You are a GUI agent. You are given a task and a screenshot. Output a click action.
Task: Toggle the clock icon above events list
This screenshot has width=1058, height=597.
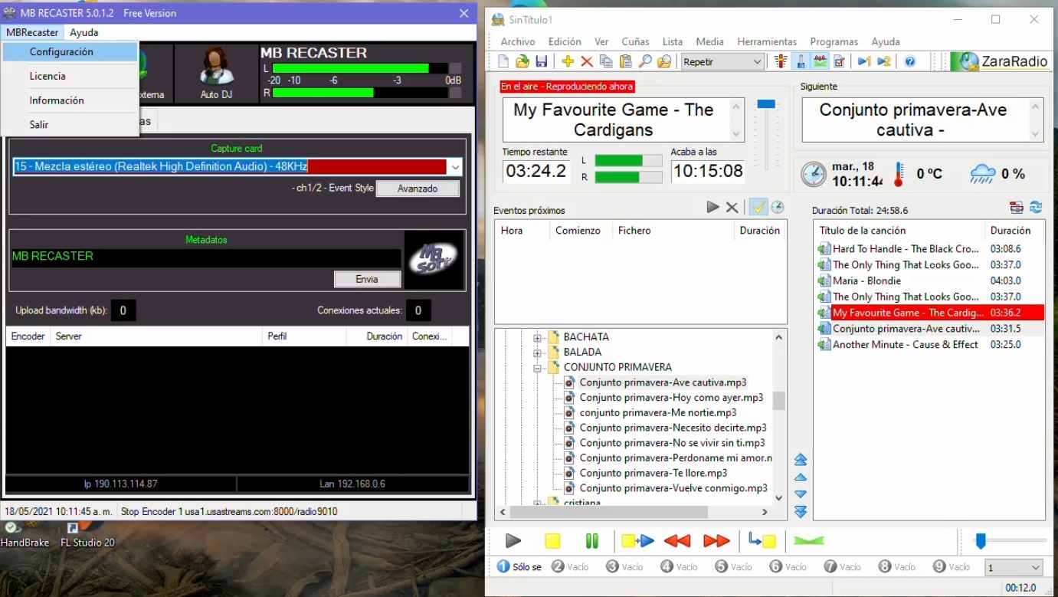(777, 207)
